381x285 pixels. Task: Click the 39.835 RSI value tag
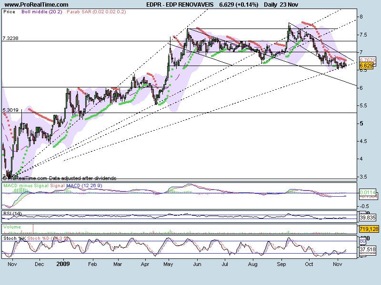pyautogui.click(x=368, y=218)
